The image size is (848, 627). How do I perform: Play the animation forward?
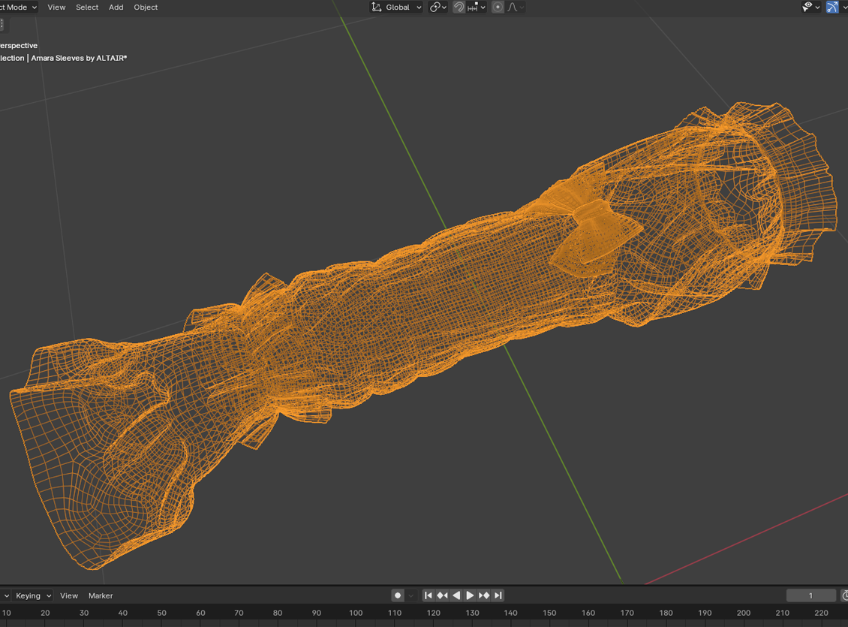(470, 595)
